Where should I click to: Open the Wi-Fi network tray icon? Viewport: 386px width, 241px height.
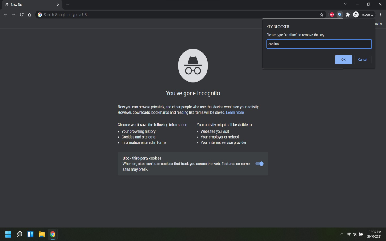[x=349, y=234]
